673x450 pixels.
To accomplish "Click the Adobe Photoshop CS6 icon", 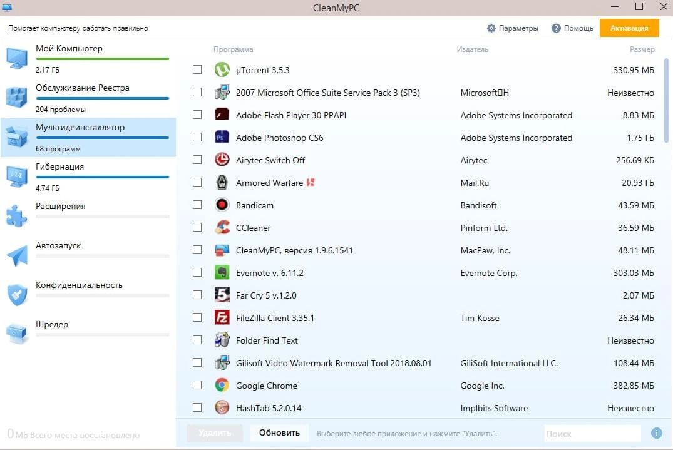I will point(222,137).
